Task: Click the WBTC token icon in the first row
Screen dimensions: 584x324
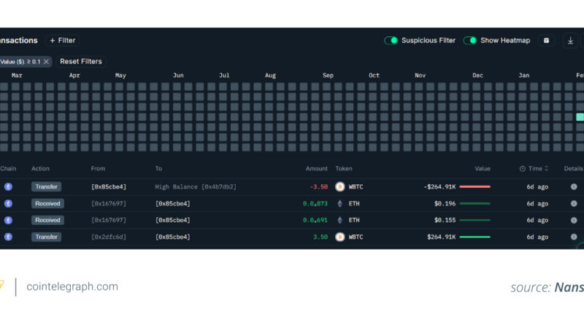Action: (x=340, y=187)
